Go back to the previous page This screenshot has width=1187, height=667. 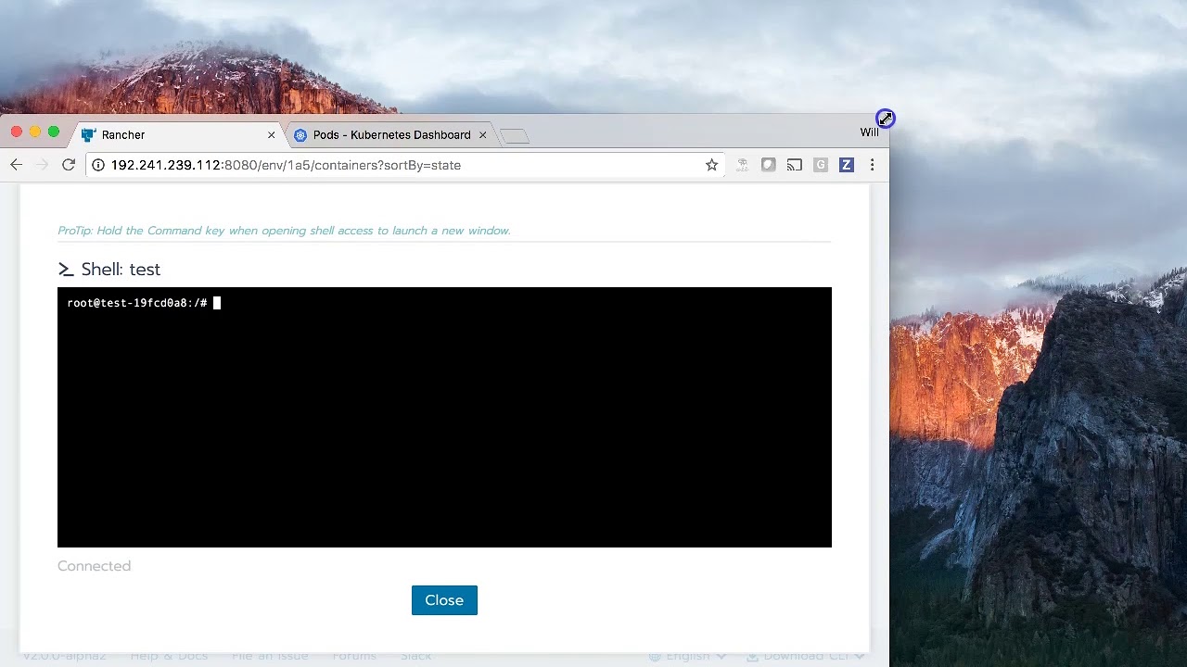(x=17, y=165)
